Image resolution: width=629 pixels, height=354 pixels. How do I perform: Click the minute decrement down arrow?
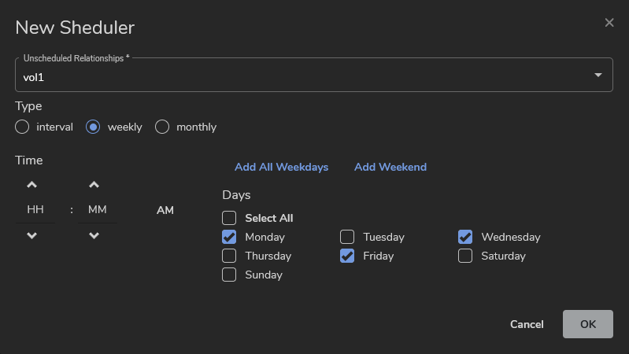pos(94,235)
